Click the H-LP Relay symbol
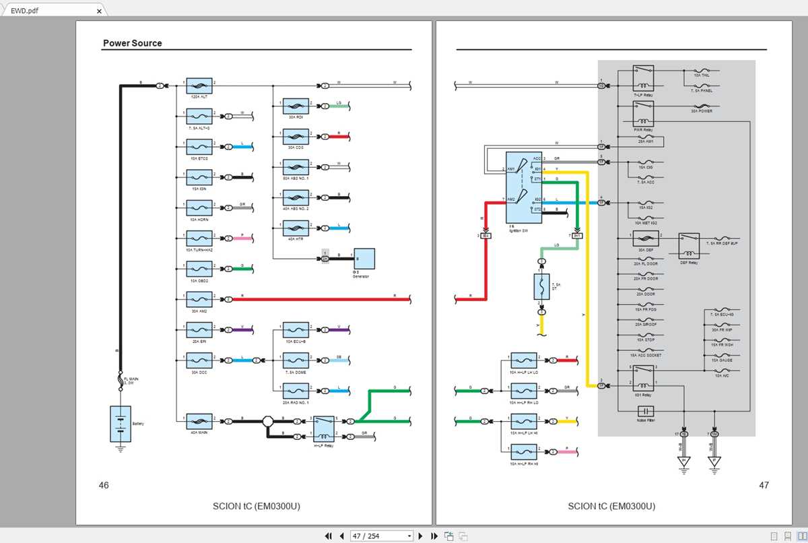 point(325,428)
